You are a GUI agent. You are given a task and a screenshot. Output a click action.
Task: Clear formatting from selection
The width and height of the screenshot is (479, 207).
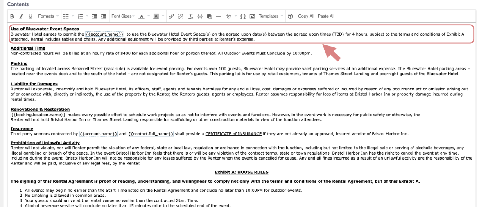pyautogui.click(x=191, y=16)
